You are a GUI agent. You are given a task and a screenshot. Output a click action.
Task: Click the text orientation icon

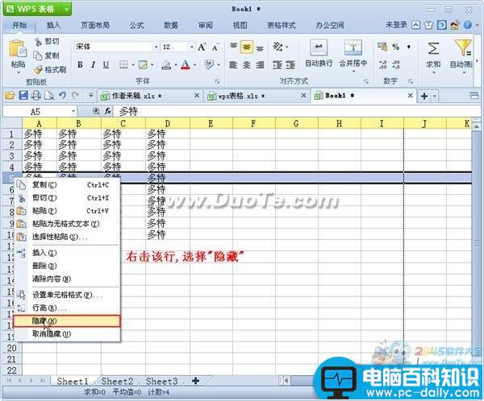277,47
